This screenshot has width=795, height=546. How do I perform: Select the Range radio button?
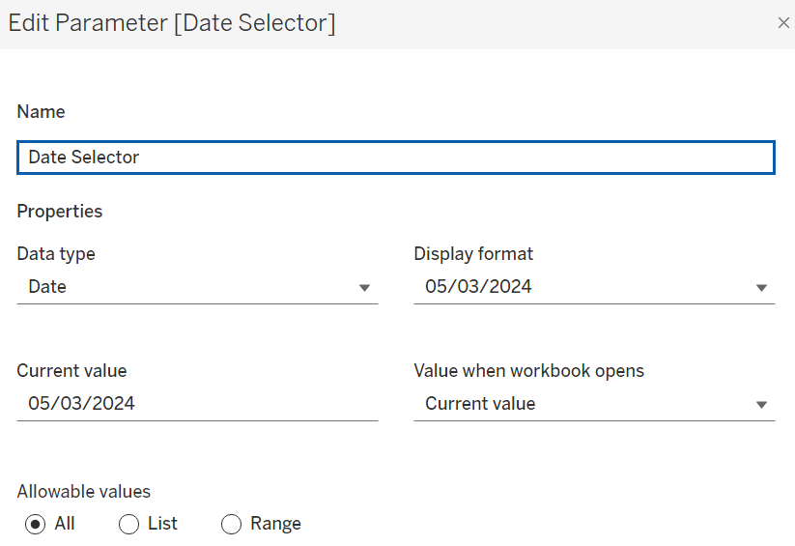coord(231,524)
